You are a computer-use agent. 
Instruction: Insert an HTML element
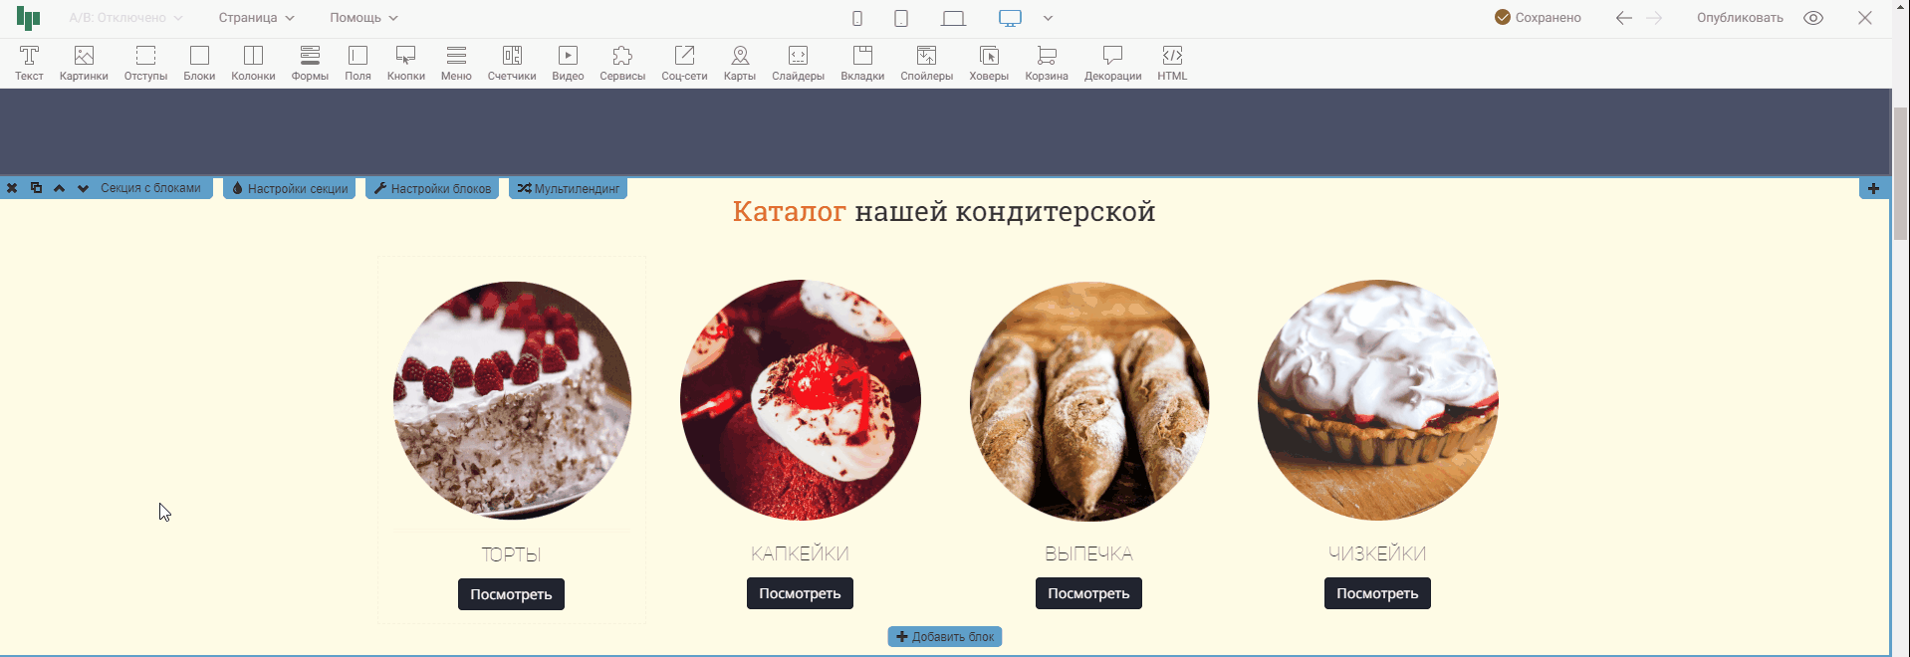(1172, 63)
